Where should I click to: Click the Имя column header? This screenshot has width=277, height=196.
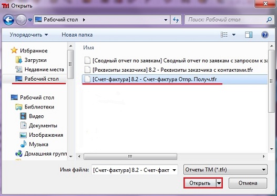pos(88,48)
